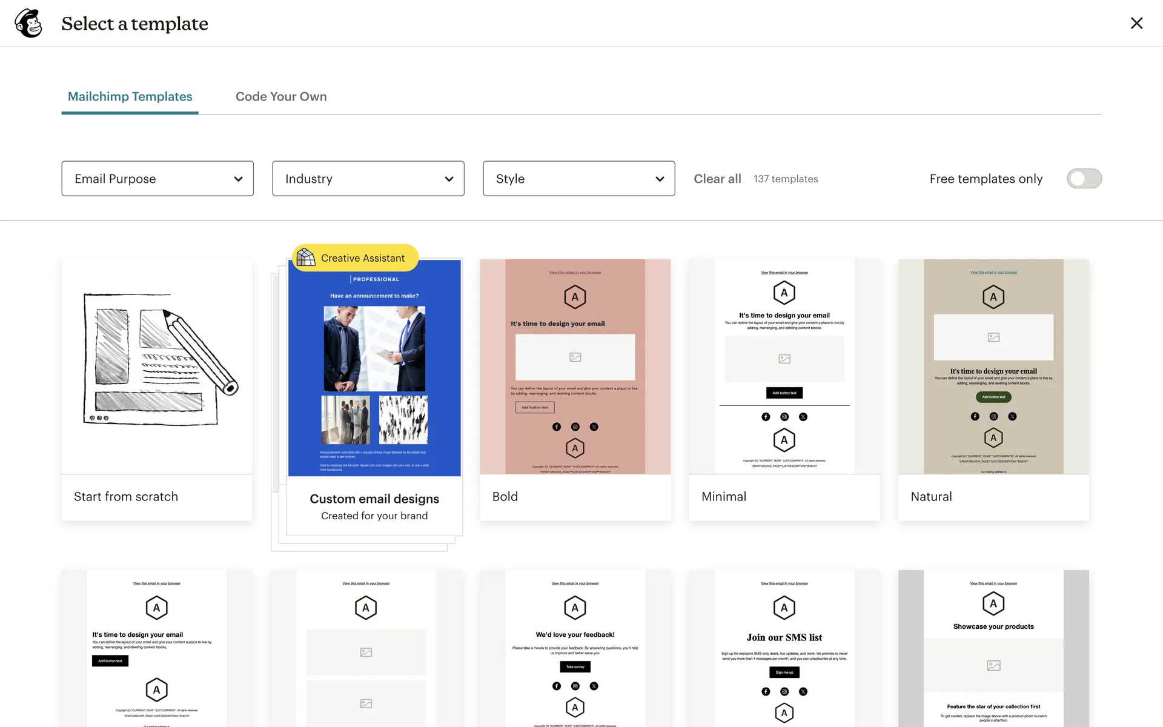Screen dimensions: 1163x727
Task: Click the Creative Assistant badge icon
Action: pos(306,257)
